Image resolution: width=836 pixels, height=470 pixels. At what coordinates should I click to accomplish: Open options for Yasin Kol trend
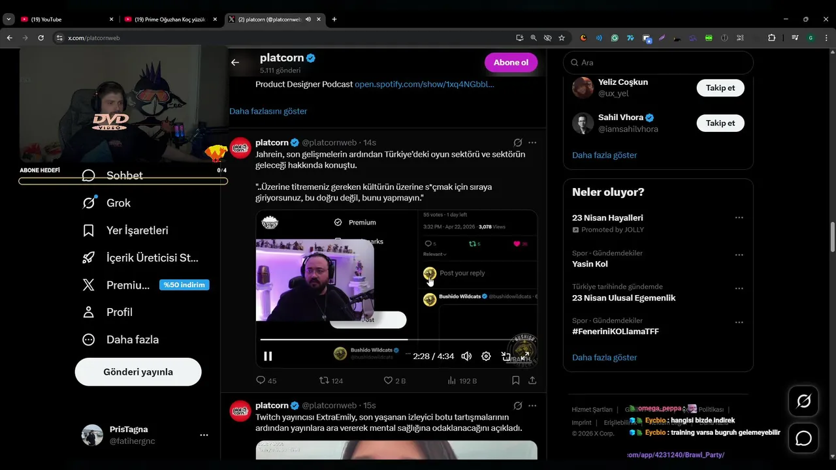(x=739, y=255)
